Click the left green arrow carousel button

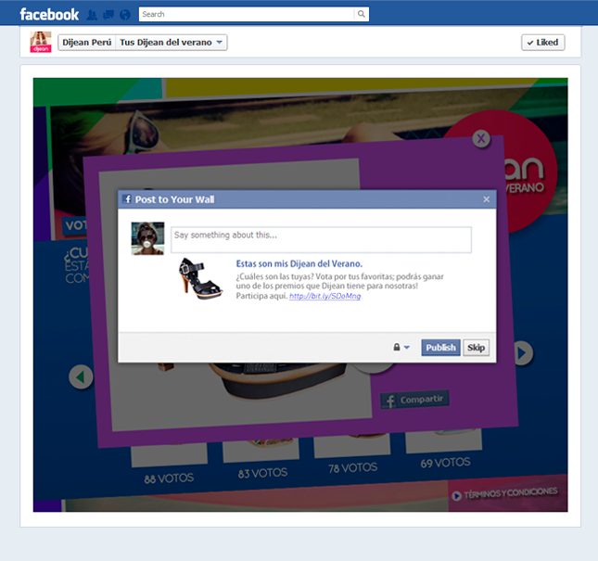click(81, 376)
